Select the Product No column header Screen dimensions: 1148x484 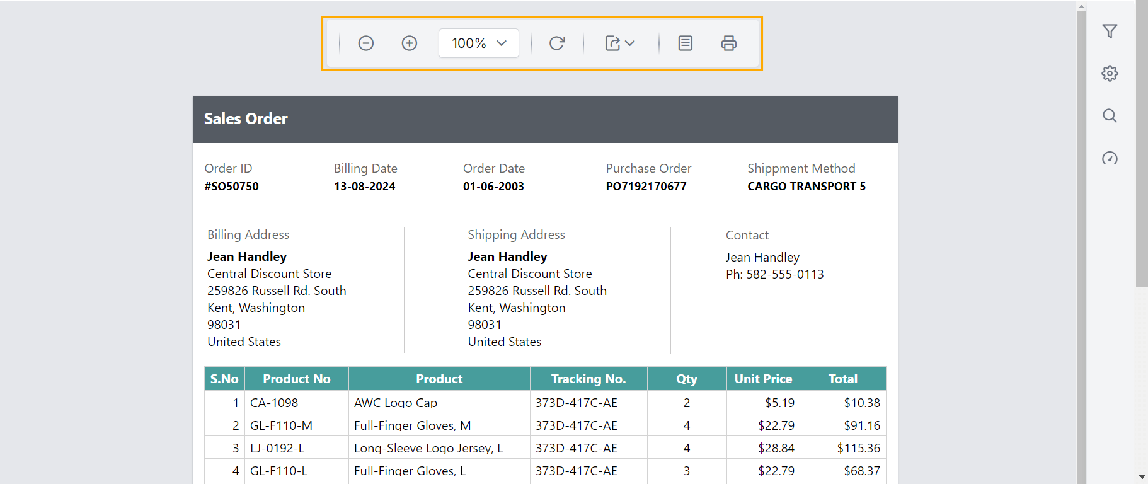point(296,379)
